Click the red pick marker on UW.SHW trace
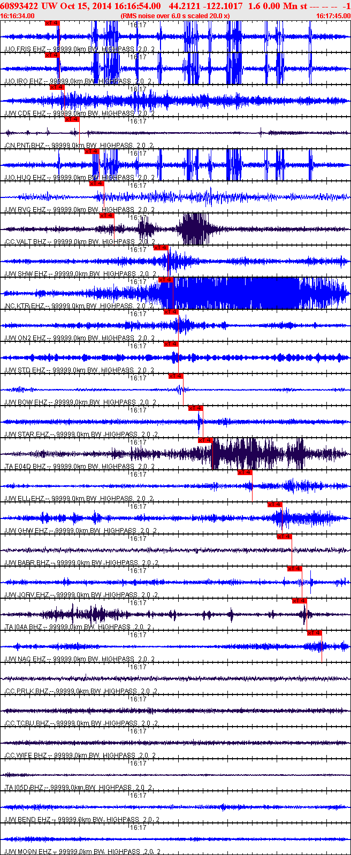 (x=161, y=248)
